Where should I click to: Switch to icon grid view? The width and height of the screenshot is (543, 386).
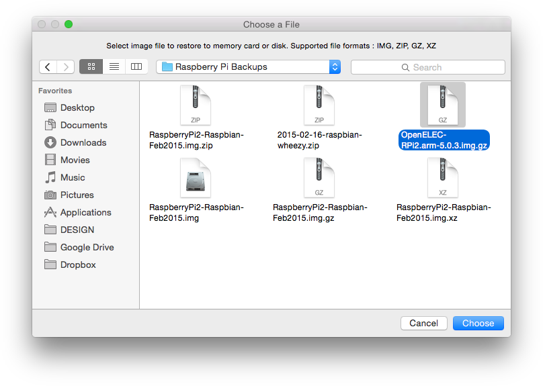coord(91,66)
